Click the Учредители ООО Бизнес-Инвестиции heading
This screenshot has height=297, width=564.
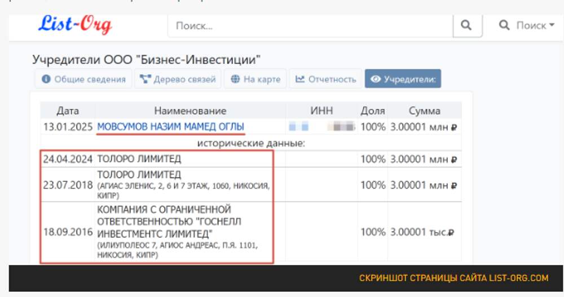[147, 59]
